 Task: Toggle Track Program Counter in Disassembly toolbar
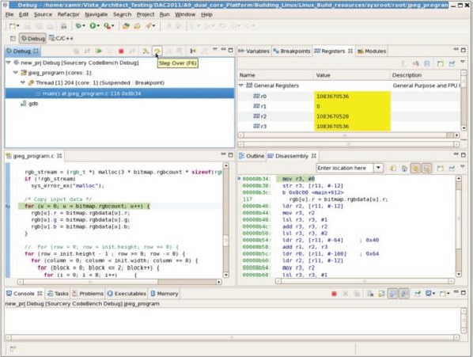click(x=415, y=168)
